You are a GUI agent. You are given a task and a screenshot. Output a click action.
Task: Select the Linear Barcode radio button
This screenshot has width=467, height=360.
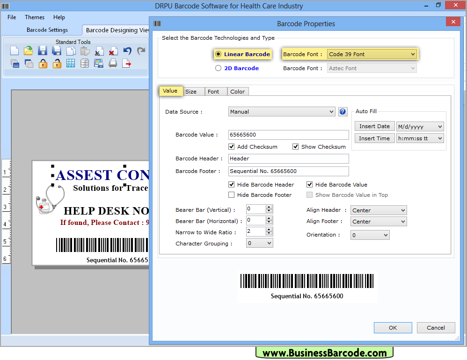(219, 54)
